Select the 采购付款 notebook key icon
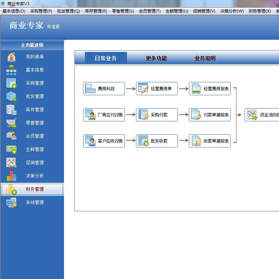The width and height of the screenshot is (279, 279). (x=143, y=114)
